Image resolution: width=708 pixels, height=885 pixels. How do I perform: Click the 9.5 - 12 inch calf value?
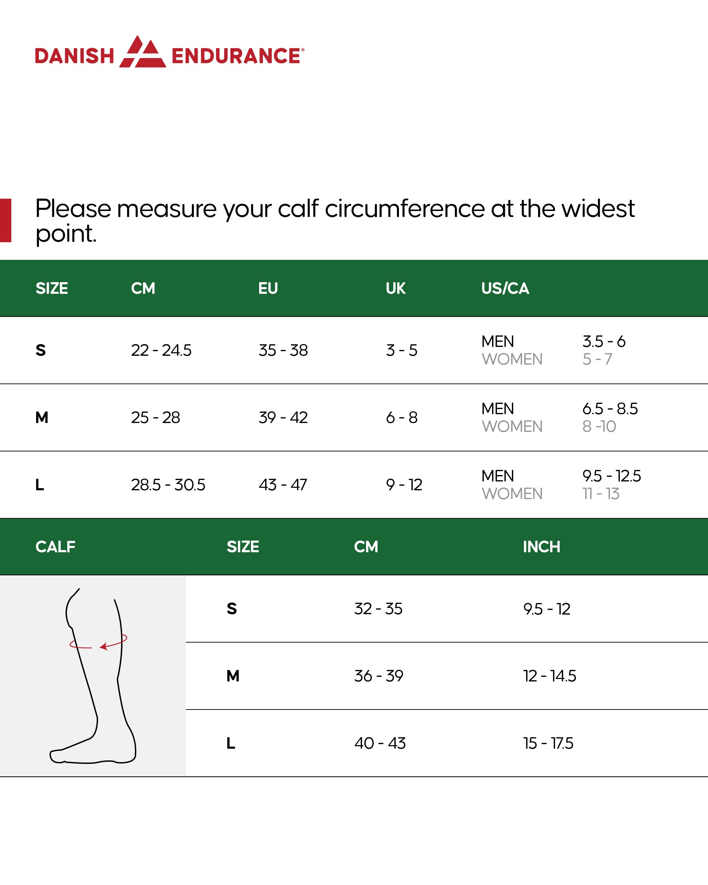(546, 609)
